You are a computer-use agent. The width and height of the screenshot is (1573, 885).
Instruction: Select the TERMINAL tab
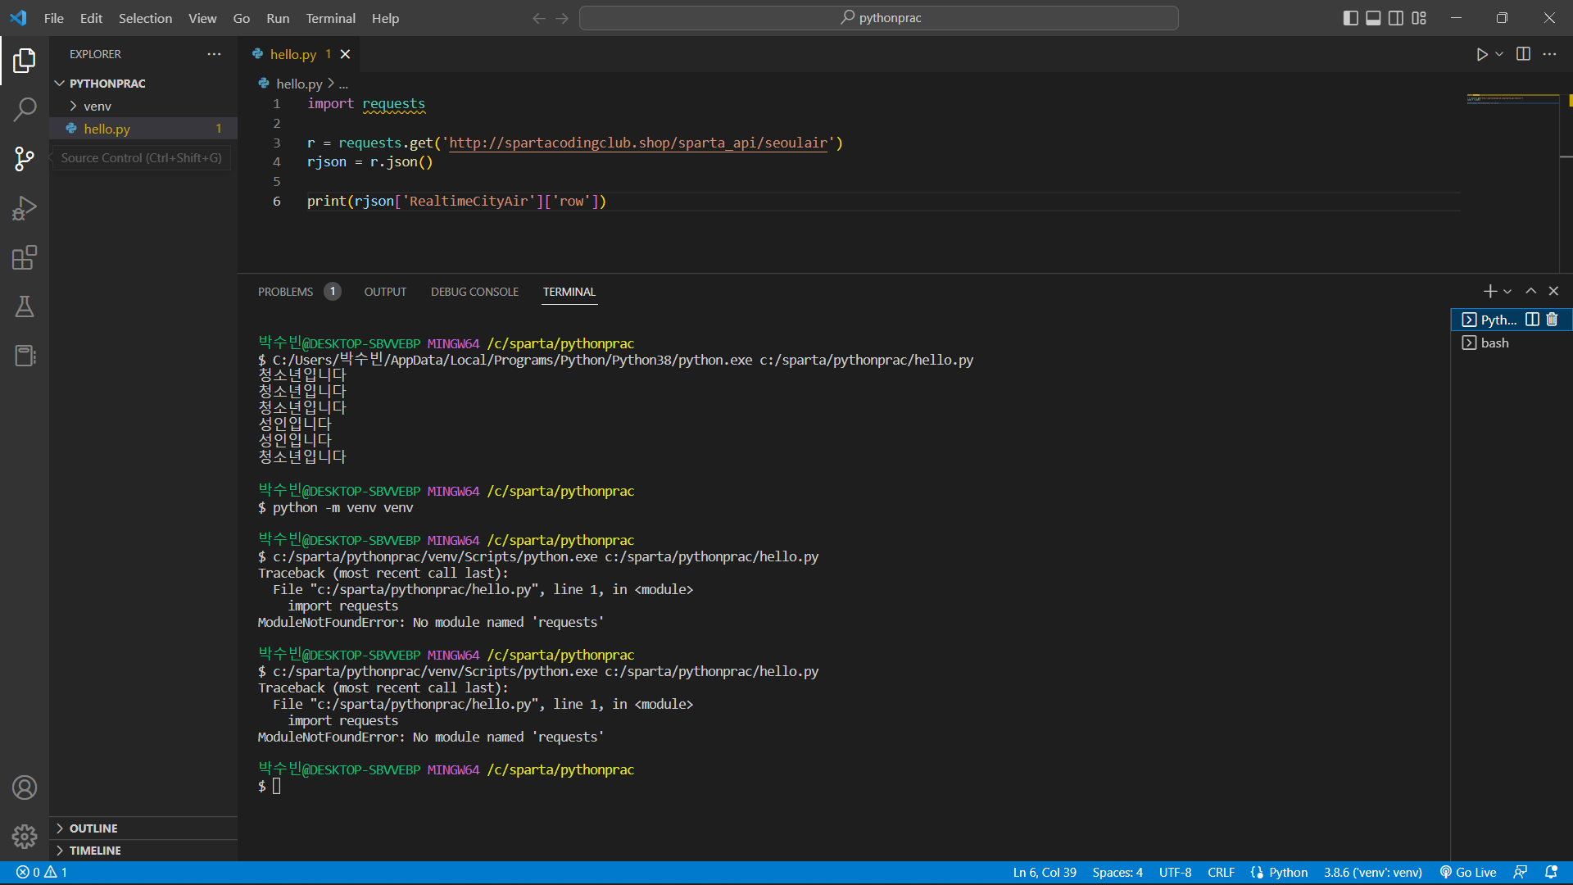(569, 292)
